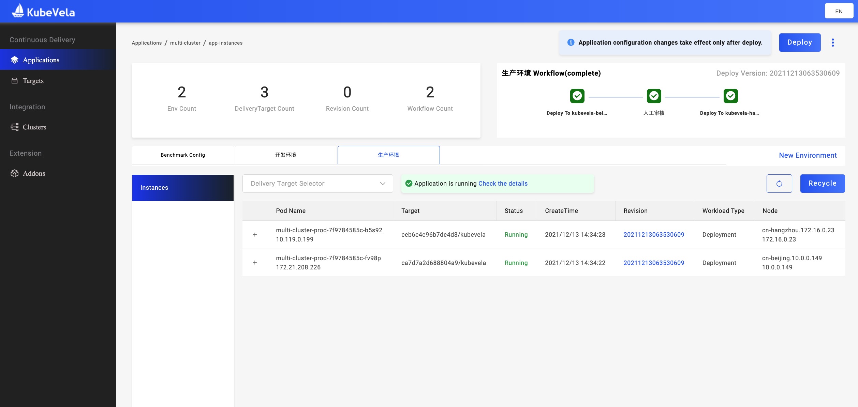Click the 人工审核 workflow step checkmark

click(654, 96)
